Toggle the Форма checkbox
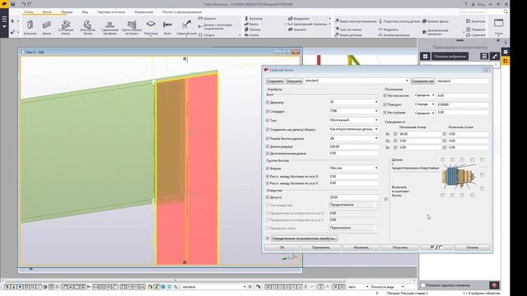Screen dimensions: 527x296 pos(268,169)
